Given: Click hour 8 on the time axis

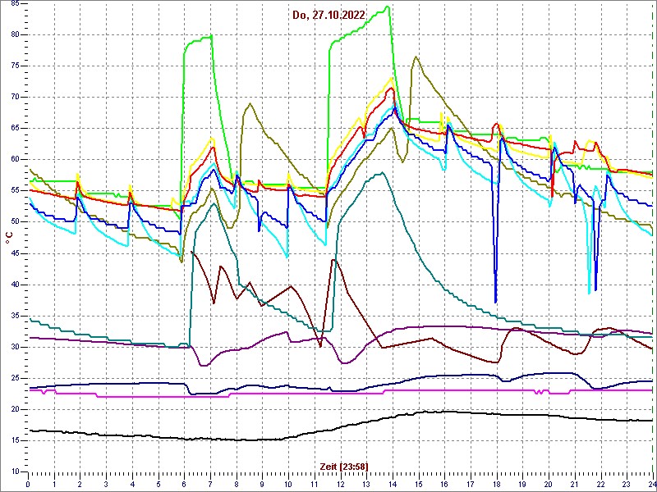Looking at the screenshot, I should click(237, 484).
